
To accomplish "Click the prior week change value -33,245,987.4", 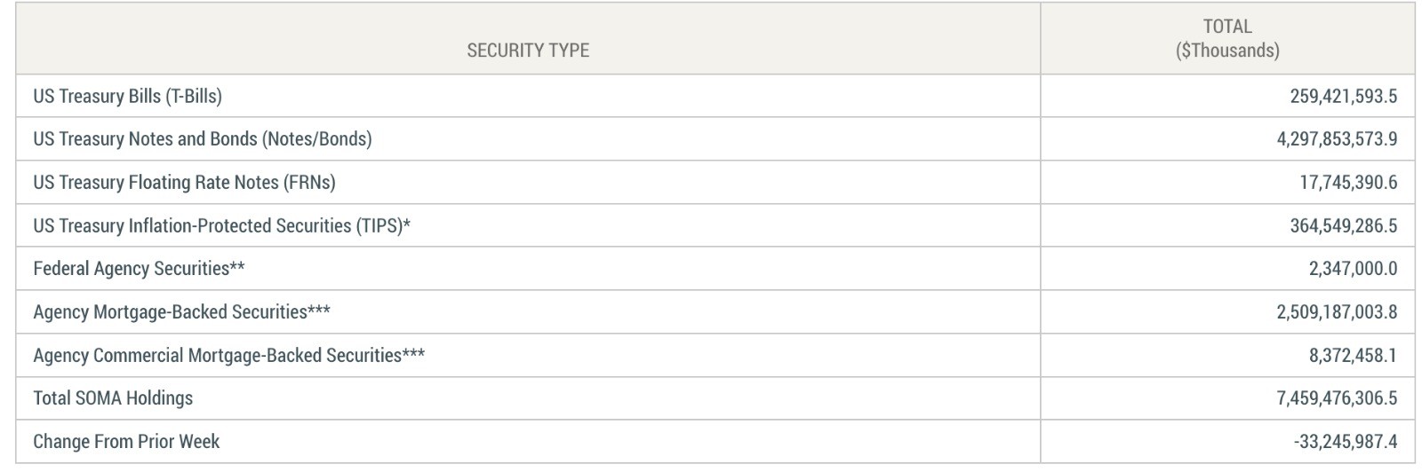I will point(1346,442).
